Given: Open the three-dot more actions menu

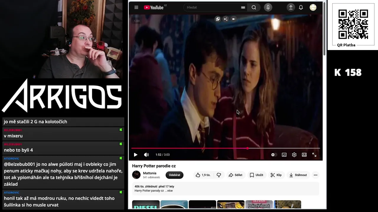Looking at the screenshot, I should pos(315,175).
